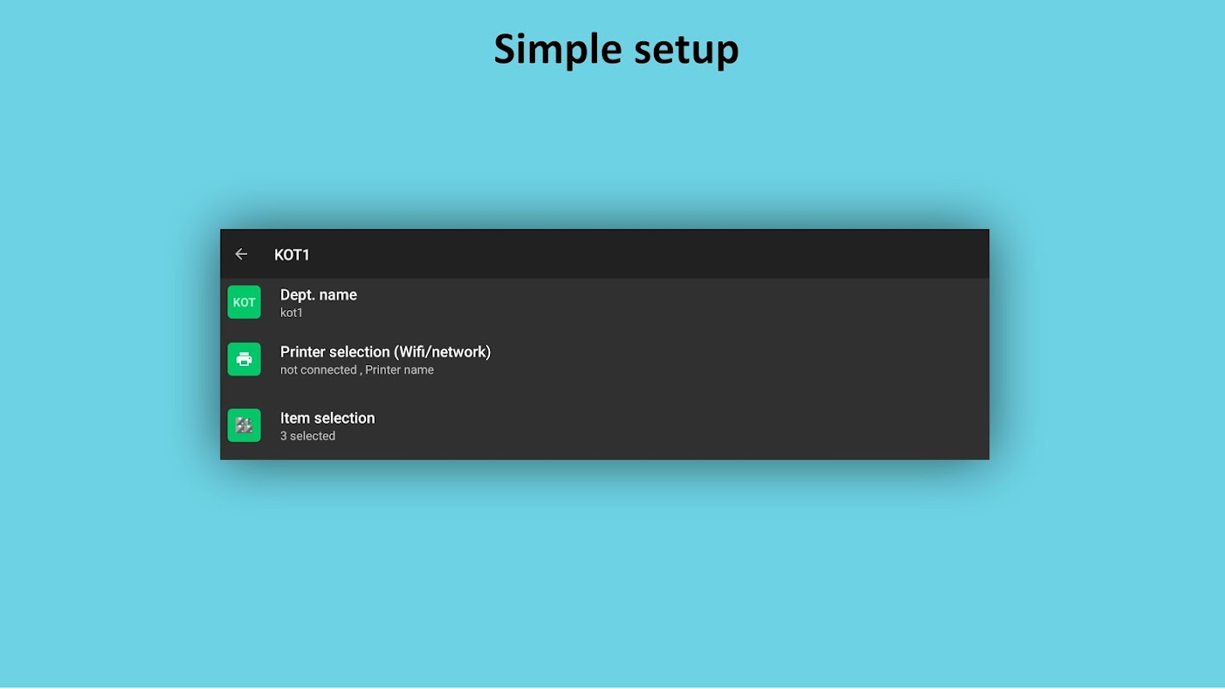The width and height of the screenshot is (1225, 689).
Task: Tap empty area of Item selection row
Action: (689, 425)
